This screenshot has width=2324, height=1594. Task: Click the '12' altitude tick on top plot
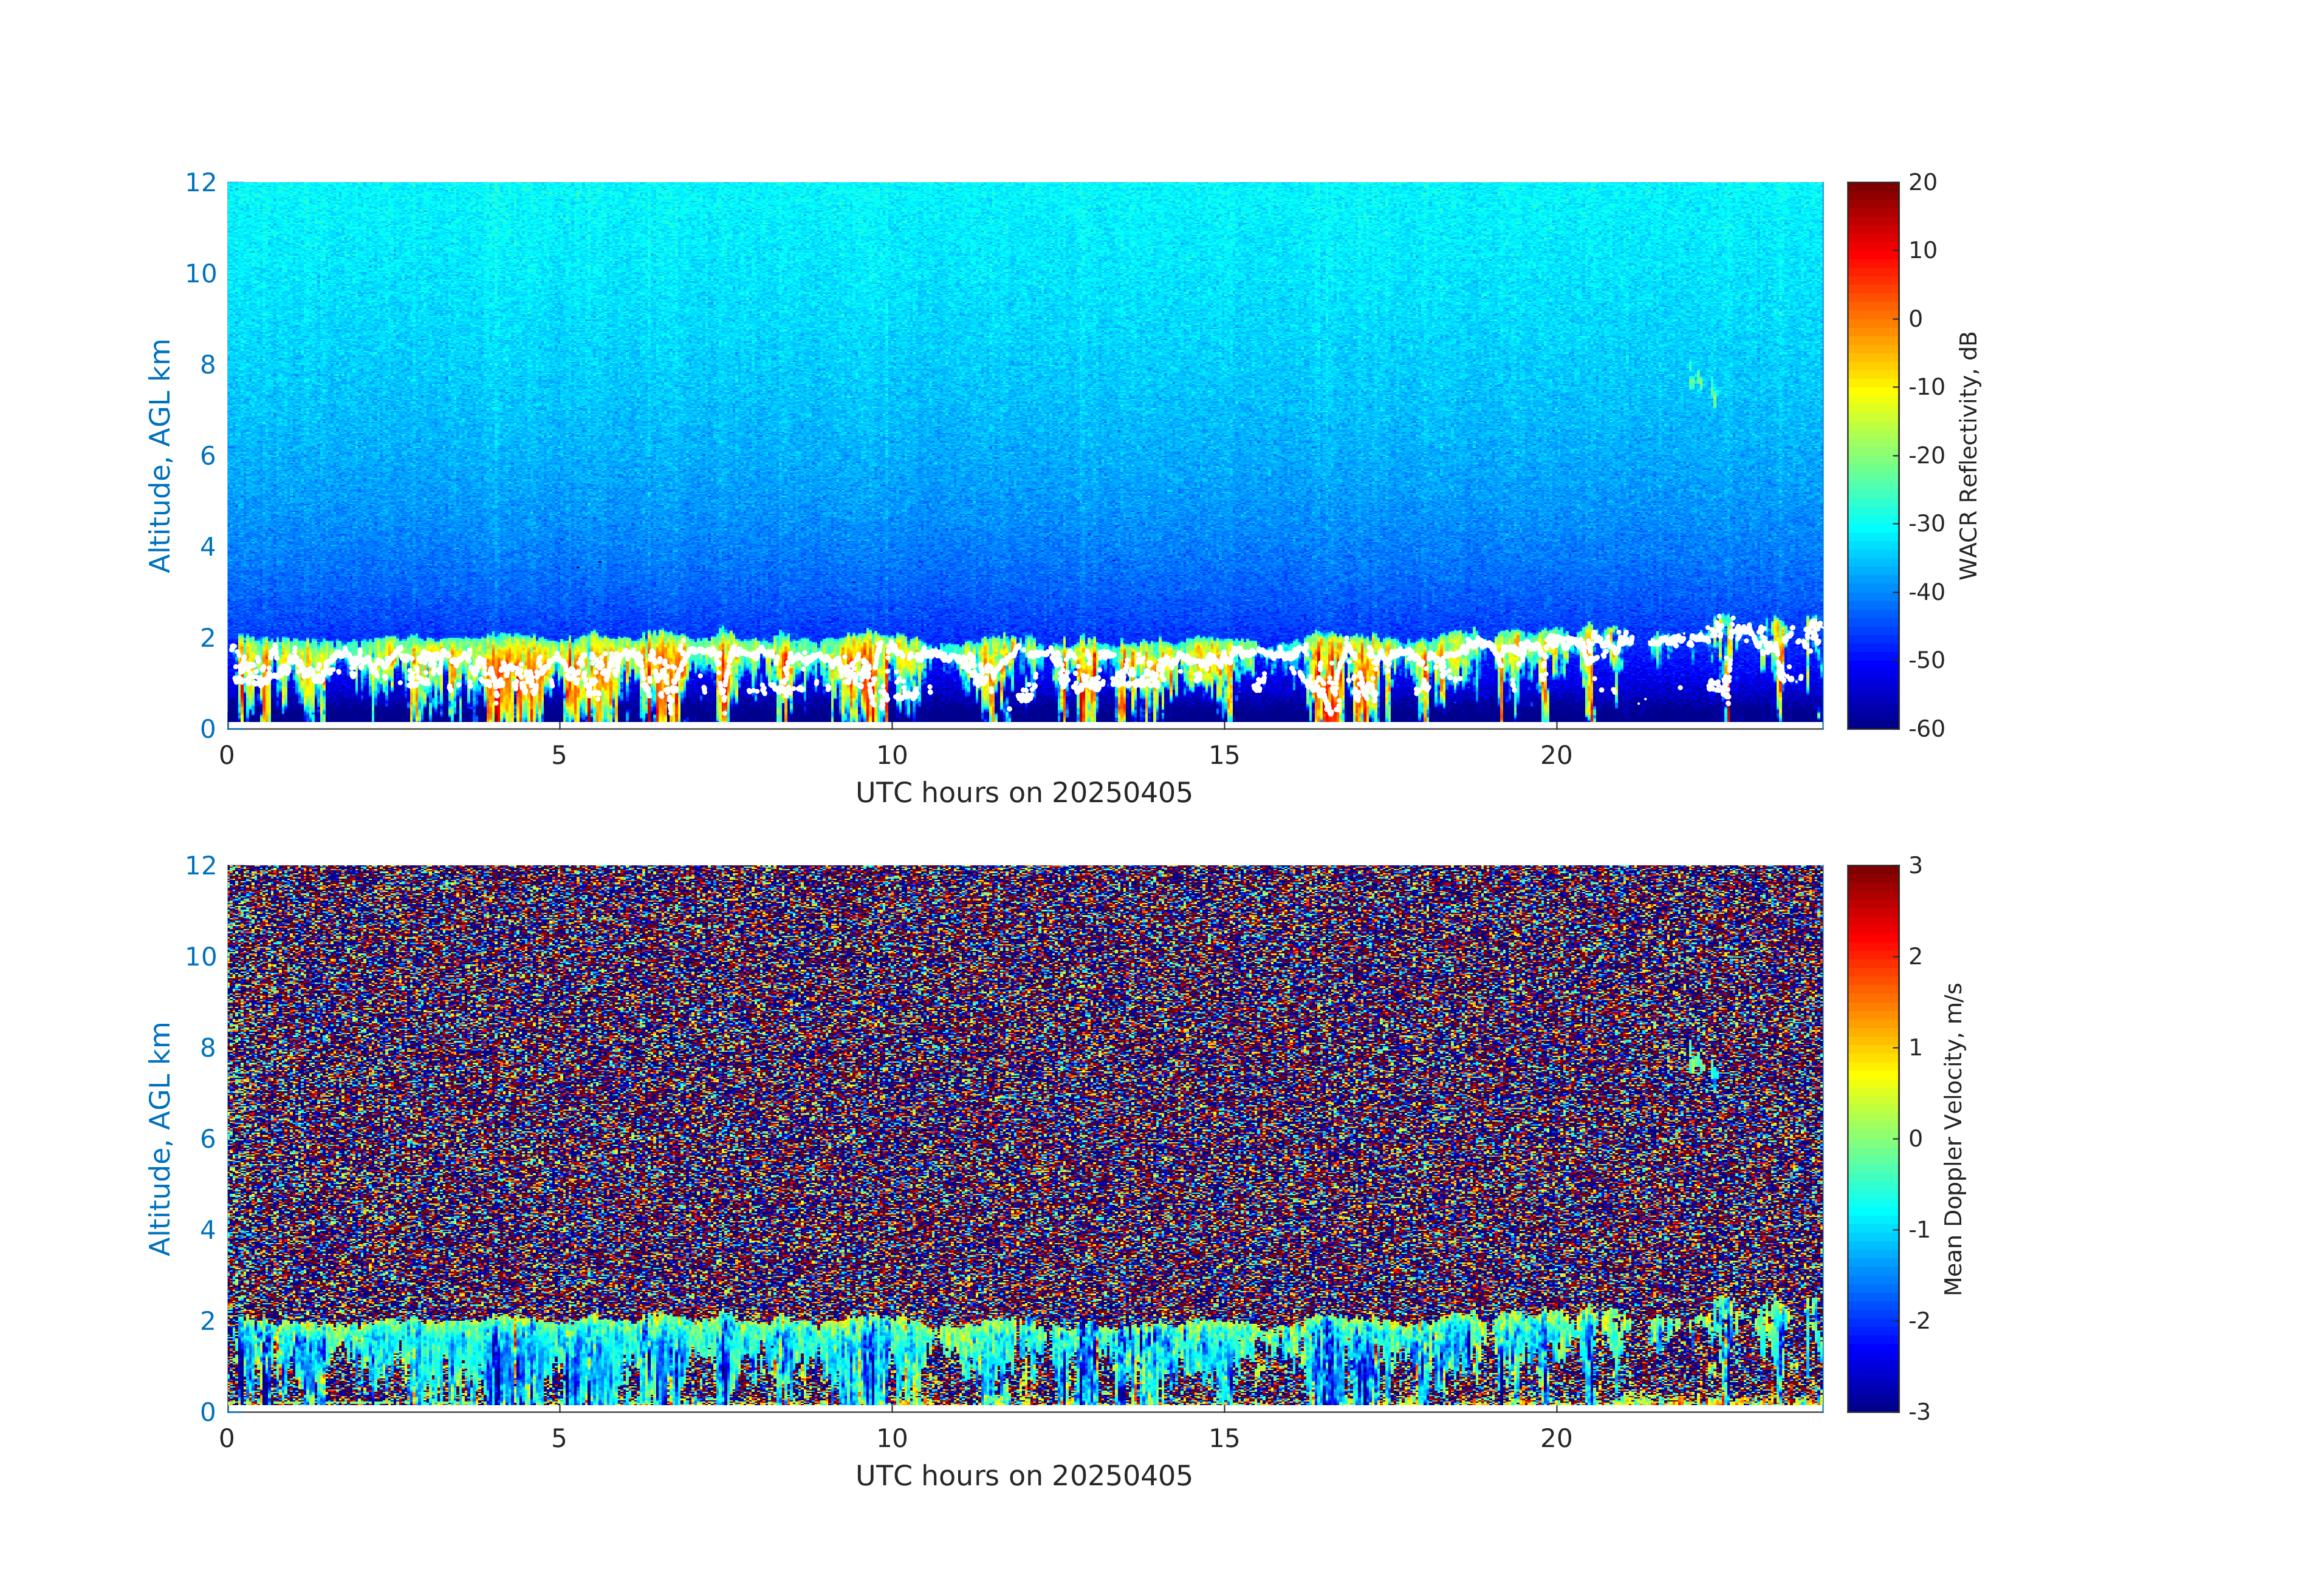point(200,183)
